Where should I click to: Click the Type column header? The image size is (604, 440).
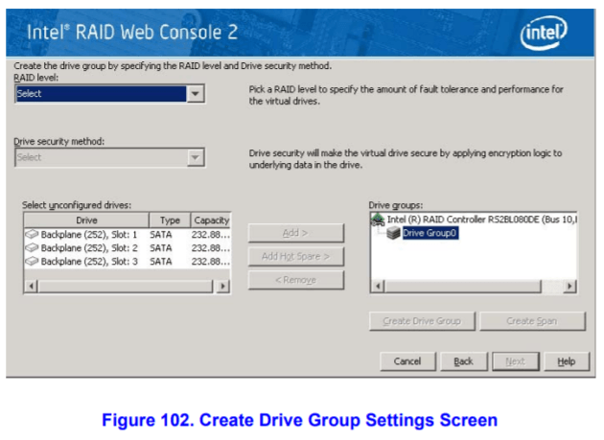click(170, 220)
